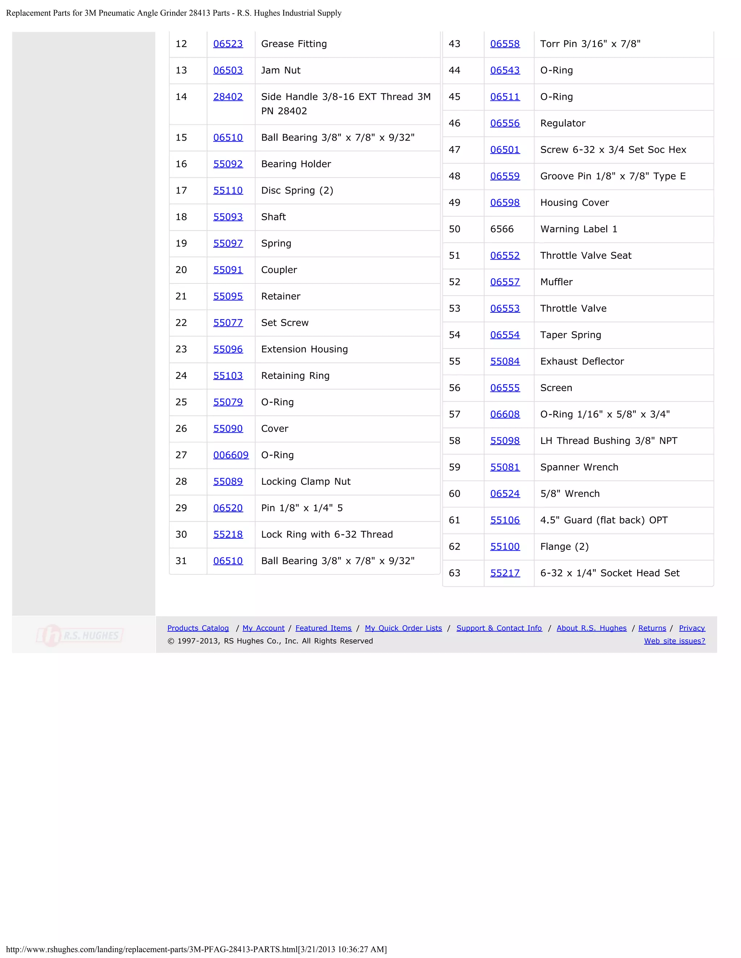Open Side Handle part link 28402
The width and height of the screenshot is (741, 958).
[x=228, y=97]
